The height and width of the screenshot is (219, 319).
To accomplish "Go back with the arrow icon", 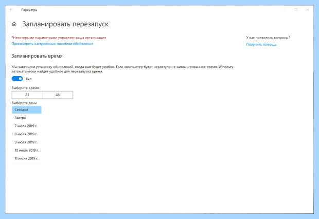I will click(x=12, y=10).
